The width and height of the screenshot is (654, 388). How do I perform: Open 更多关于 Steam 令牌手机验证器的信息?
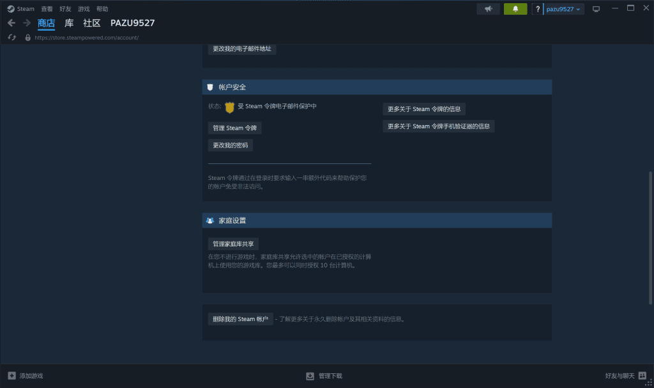pyautogui.click(x=439, y=126)
